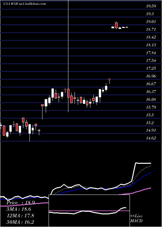The width and height of the screenshot is (162, 227).
Task: Click the 19.59 price axis label
Action: (x=151, y=6)
